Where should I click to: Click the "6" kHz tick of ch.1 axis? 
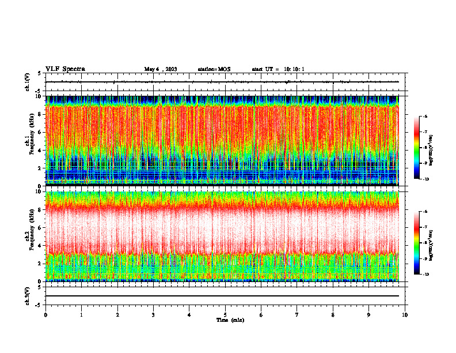[40, 132]
